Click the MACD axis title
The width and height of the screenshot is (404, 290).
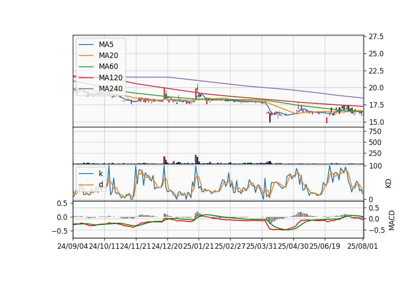point(391,220)
